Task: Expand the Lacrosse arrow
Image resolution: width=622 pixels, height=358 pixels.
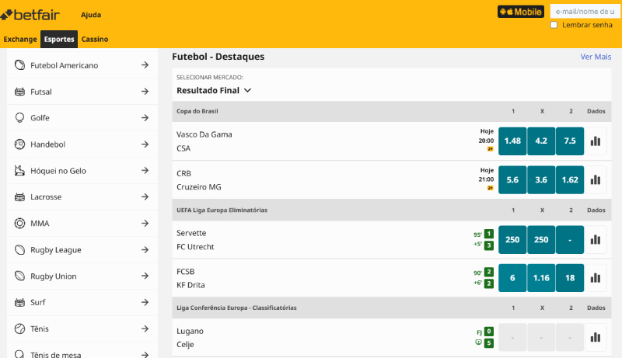Action: click(x=145, y=196)
